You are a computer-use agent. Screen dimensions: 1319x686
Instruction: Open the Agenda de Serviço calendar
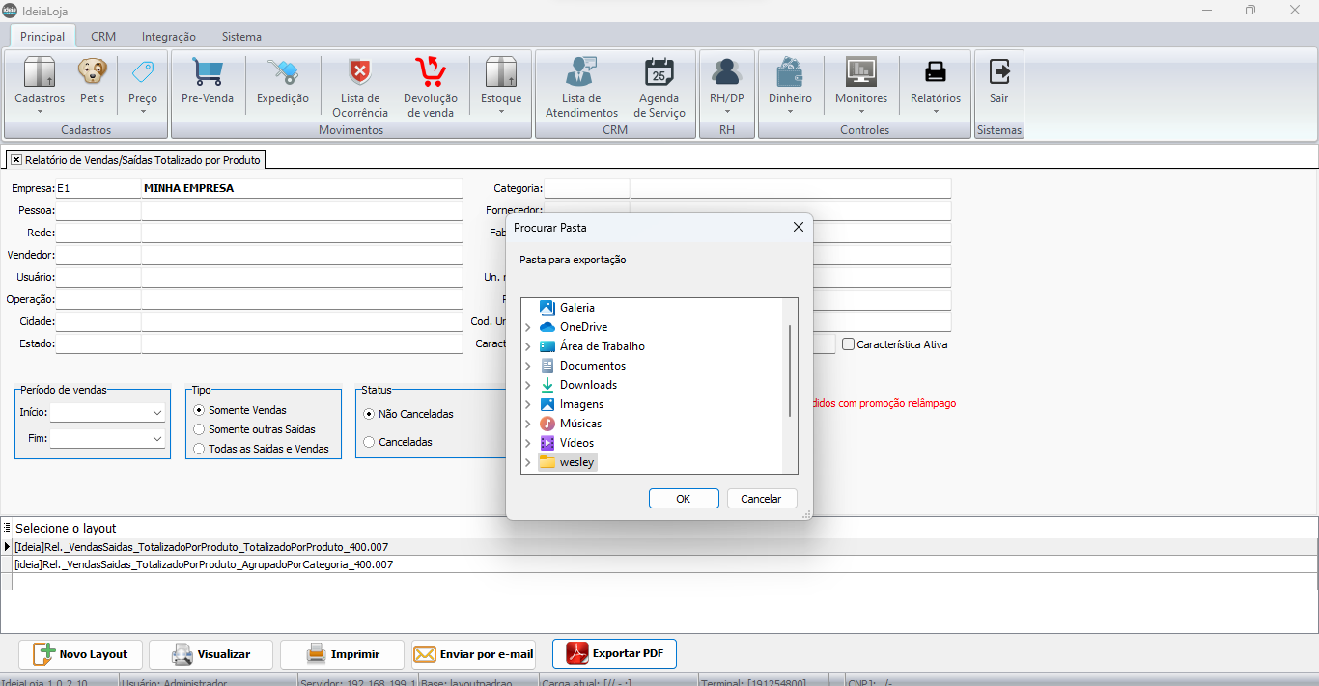coord(659,73)
